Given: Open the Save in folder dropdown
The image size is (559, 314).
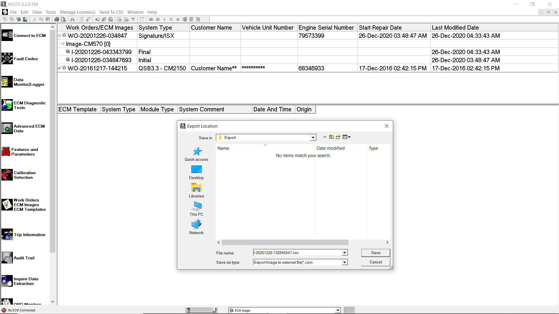Looking at the screenshot, I should [313, 137].
